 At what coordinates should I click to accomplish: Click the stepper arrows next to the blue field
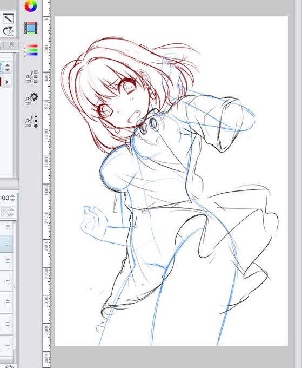[8, 67]
